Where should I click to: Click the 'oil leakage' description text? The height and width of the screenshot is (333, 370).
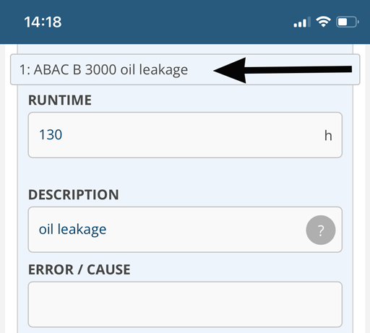pos(72,230)
